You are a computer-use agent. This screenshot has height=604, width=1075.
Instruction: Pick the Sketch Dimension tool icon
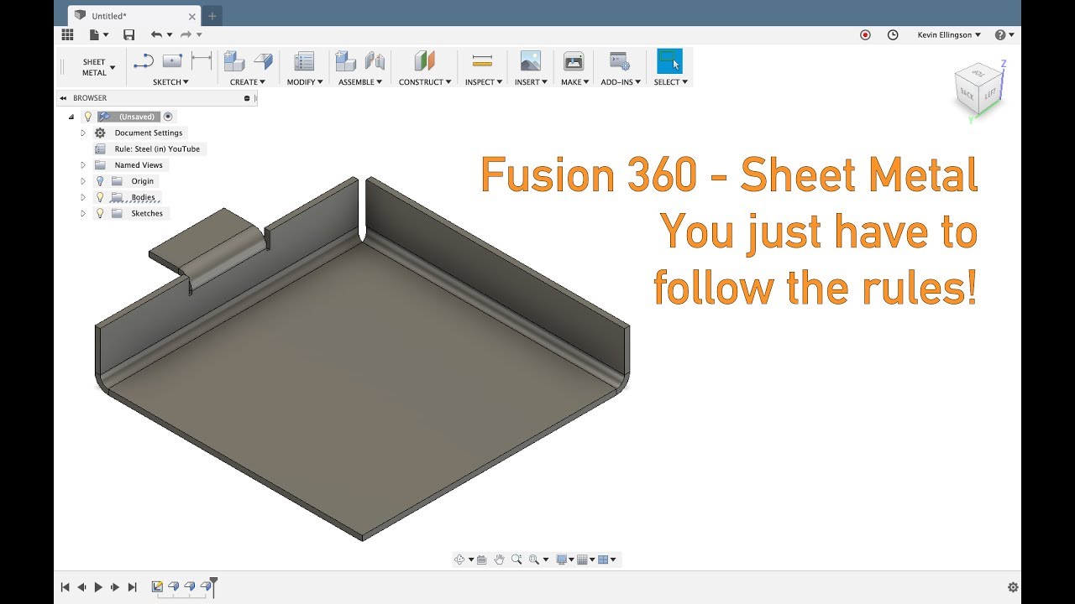point(202,61)
